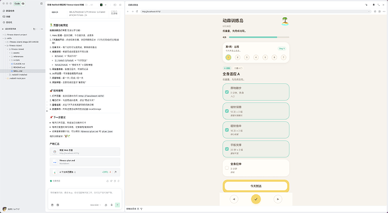Image resolution: width=388 pixels, height=213 pixels.
Task: Open .redskill-lock.json in the file tree
Action: 17,78
